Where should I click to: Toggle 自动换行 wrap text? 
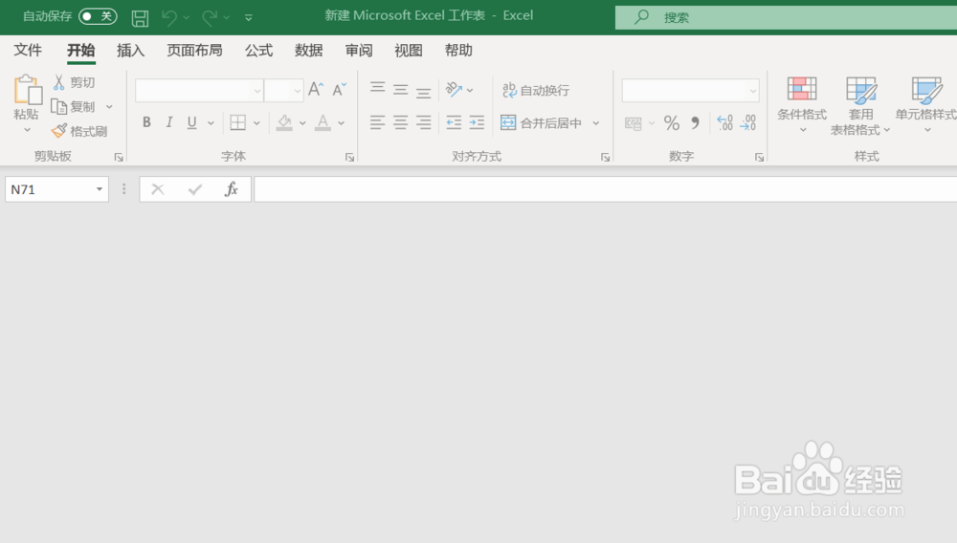point(536,90)
